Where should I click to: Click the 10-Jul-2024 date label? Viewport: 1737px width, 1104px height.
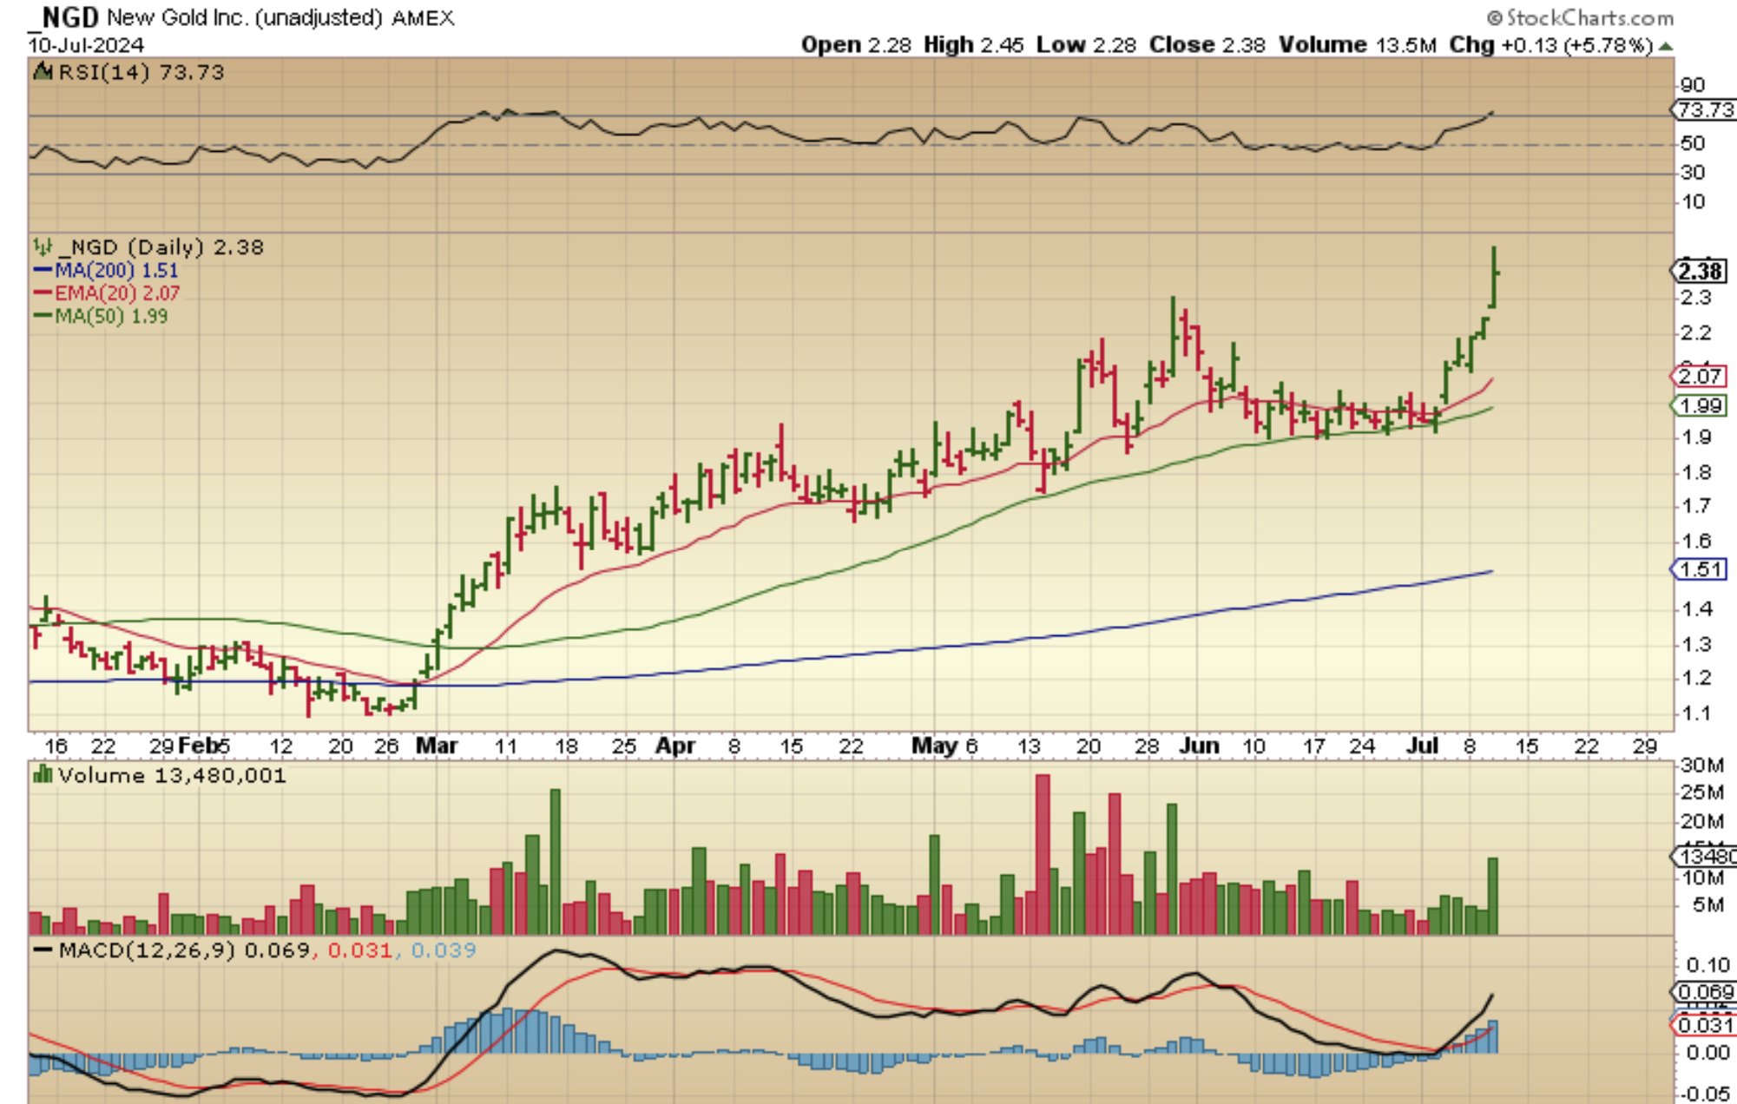(x=87, y=45)
